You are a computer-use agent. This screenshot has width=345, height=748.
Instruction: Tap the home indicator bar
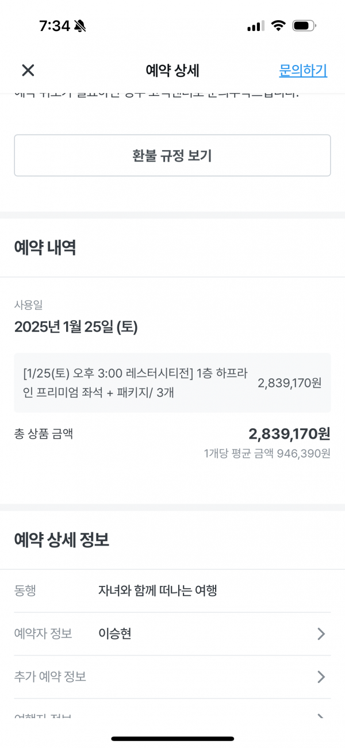click(x=172, y=738)
